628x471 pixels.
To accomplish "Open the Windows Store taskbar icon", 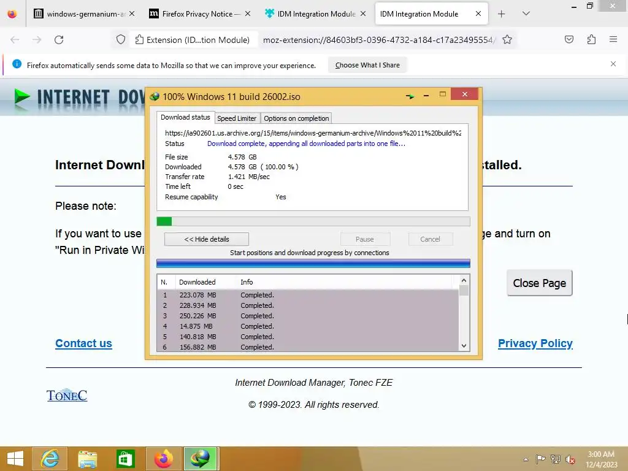I will (125, 459).
